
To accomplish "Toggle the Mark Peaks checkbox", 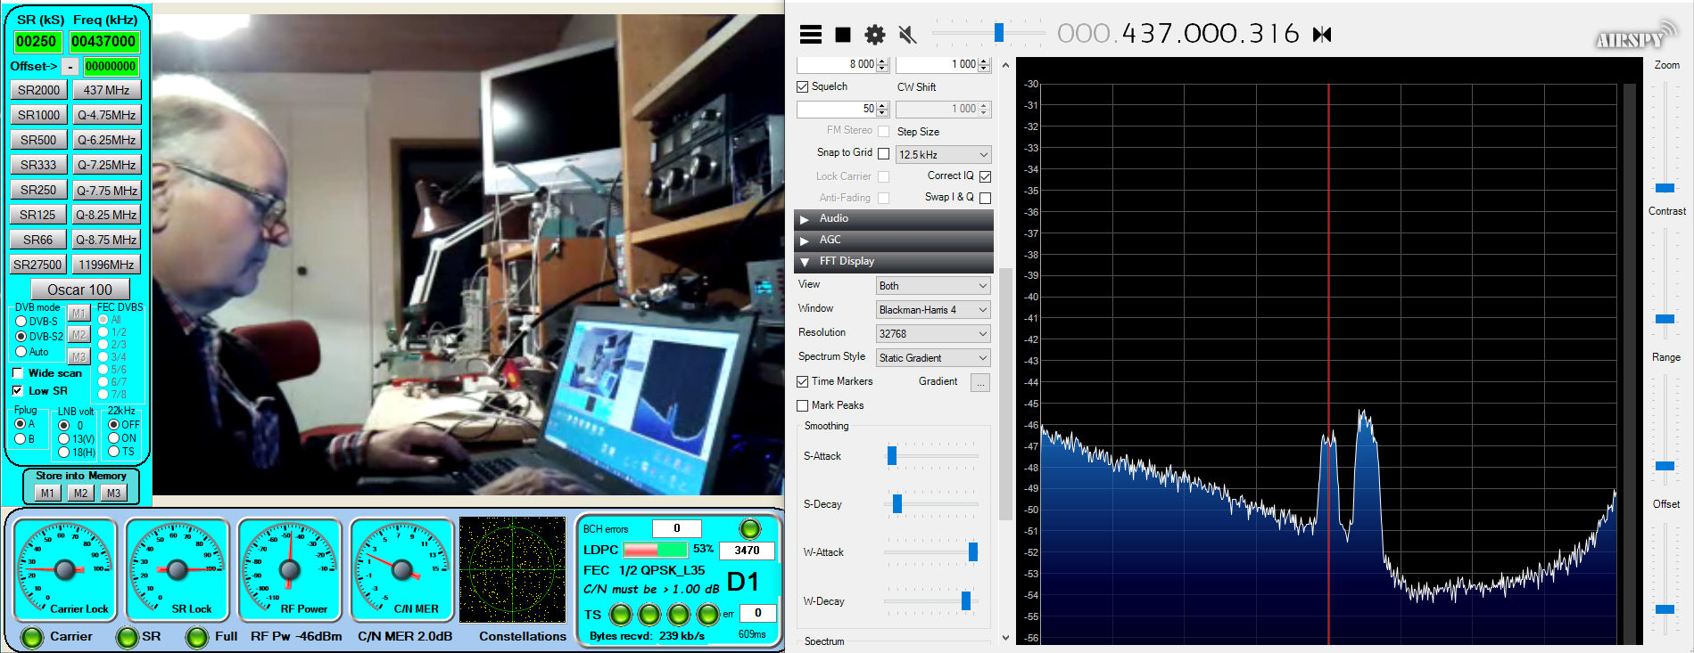I will [x=802, y=405].
